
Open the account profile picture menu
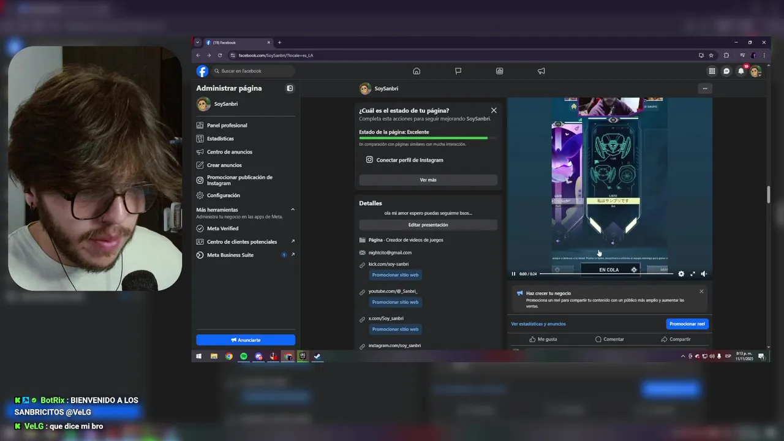pos(755,71)
